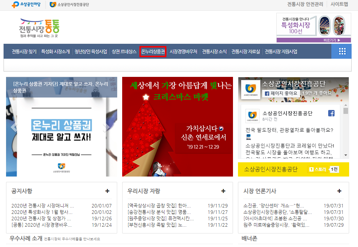358x247 pixels.
Task: Open notice 2020년 전통시장 시장매니저
Action: point(43,206)
